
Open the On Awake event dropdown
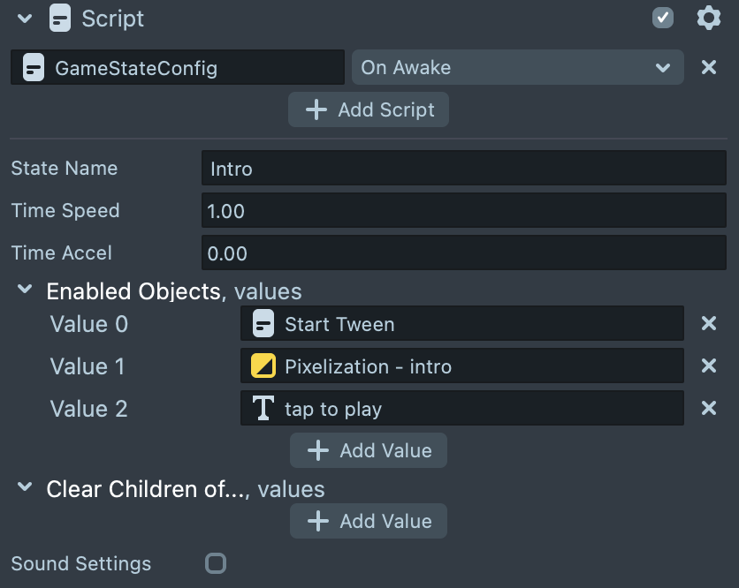(517, 67)
